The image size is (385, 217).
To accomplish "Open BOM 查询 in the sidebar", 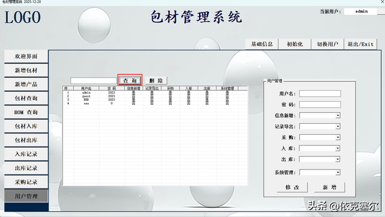I will point(26,112).
